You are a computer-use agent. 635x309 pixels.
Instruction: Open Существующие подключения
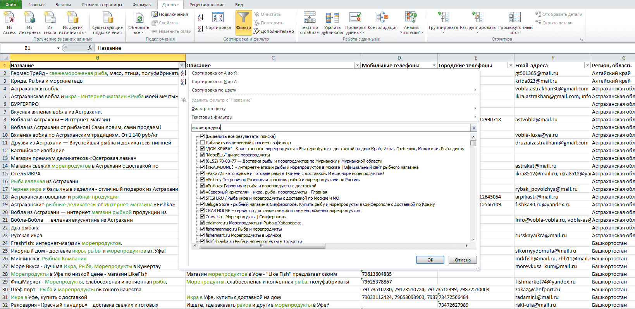(107, 23)
